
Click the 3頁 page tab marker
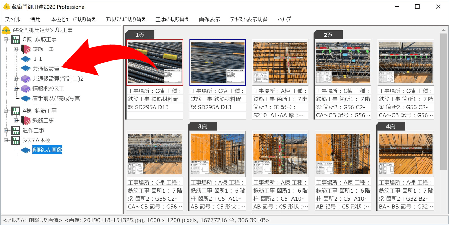click(x=203, y=126)
